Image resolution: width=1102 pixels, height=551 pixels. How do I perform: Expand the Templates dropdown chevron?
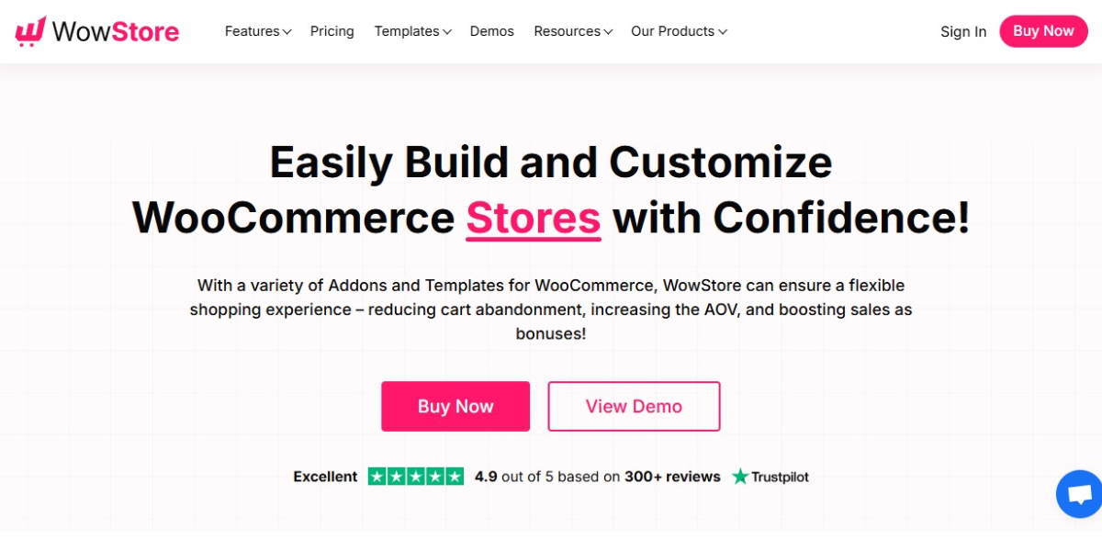pos(447,32)
